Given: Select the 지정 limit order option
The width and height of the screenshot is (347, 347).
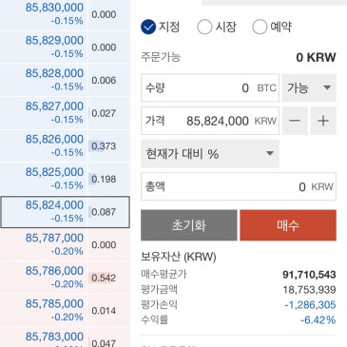Looking at the screenshot, I should pyautogui.click(x=160, y=27).
